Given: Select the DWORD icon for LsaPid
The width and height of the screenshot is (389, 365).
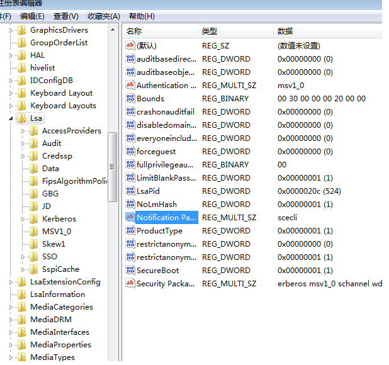Looking at the screenshot, I should [130, 191].
